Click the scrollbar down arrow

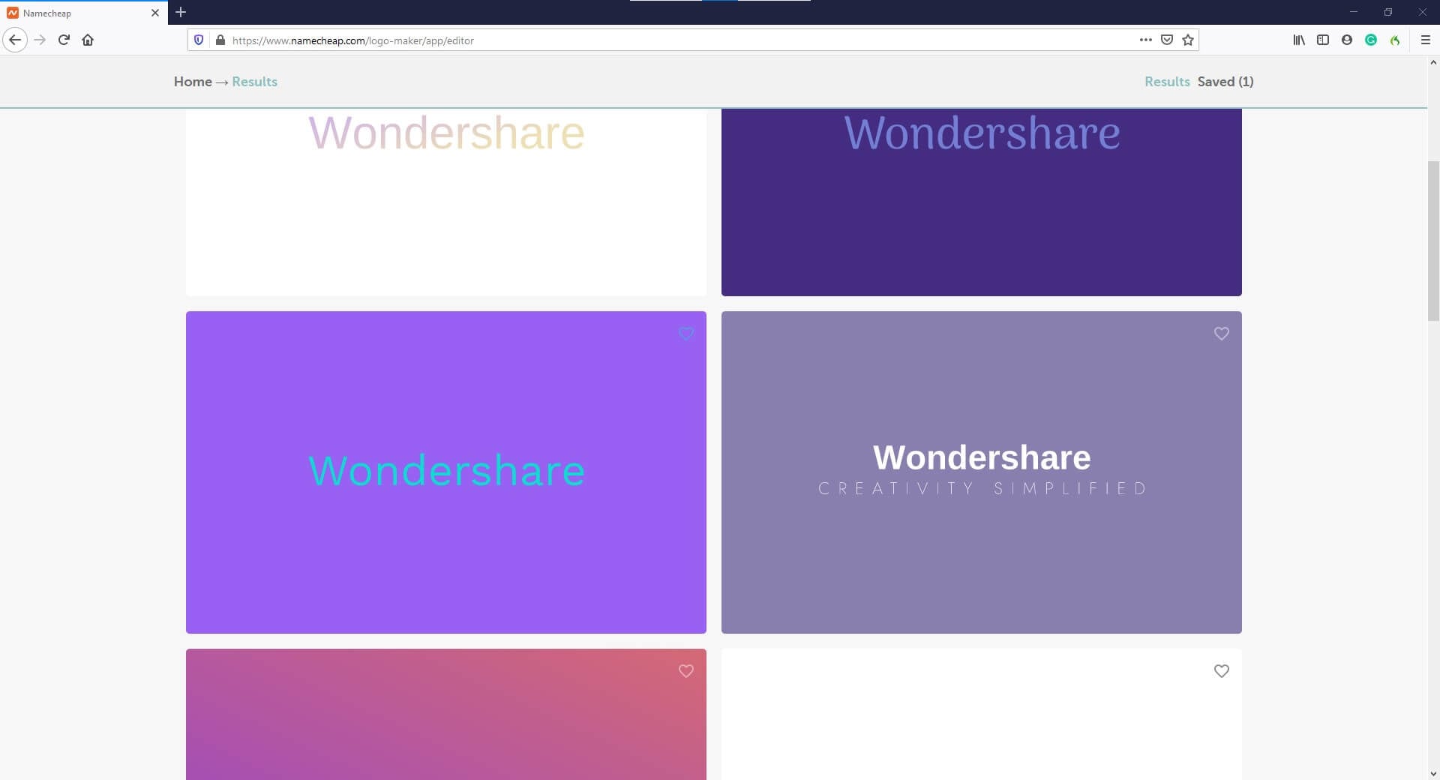(x=1433, y=773)
